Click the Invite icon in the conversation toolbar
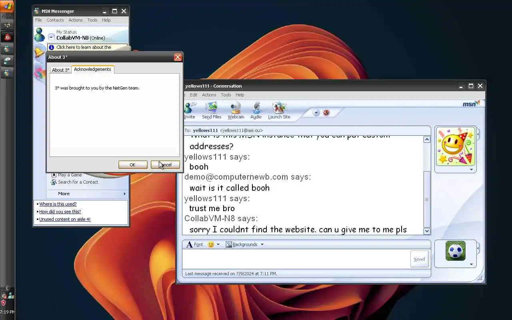This screenshot has height=320, width=512. click(190, 108)
